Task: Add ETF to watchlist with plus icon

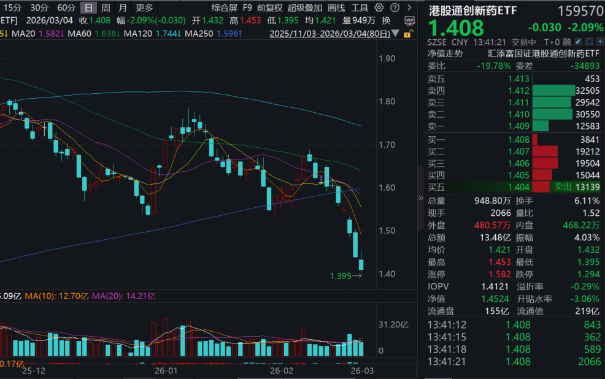Action: pos(599,42)
